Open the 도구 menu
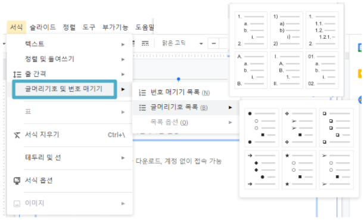 tap(89, 27)
